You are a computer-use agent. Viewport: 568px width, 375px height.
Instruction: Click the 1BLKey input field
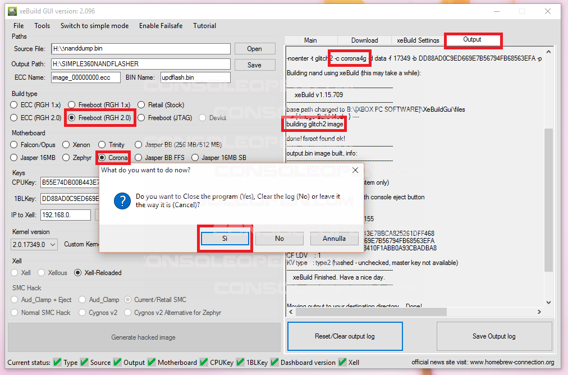(70, 199)
